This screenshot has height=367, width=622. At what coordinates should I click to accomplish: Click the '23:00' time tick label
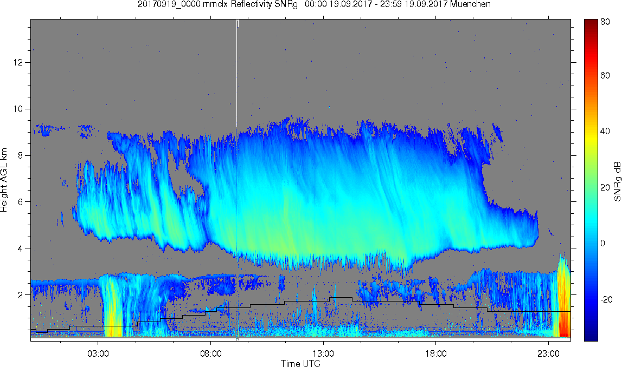(x=549, y=353)
